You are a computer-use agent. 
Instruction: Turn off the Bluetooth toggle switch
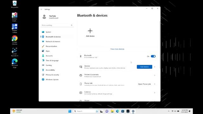click(x=153, y=56)
